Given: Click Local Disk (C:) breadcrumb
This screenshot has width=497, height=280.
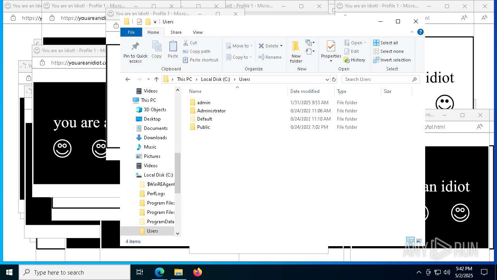Looking at the screenshot, I should [x=215, y=79].
